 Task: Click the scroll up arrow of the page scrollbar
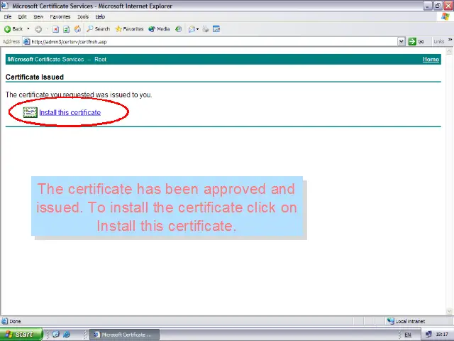pyautogui.click(x=449, y=51)
